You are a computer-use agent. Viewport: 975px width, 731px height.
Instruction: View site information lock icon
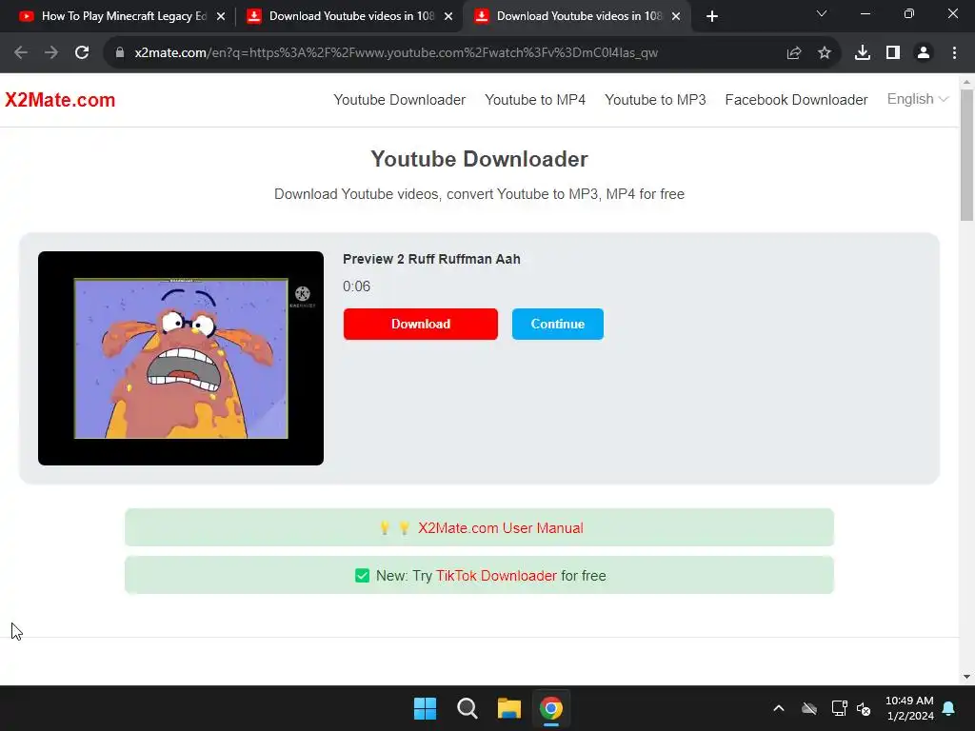120,53
